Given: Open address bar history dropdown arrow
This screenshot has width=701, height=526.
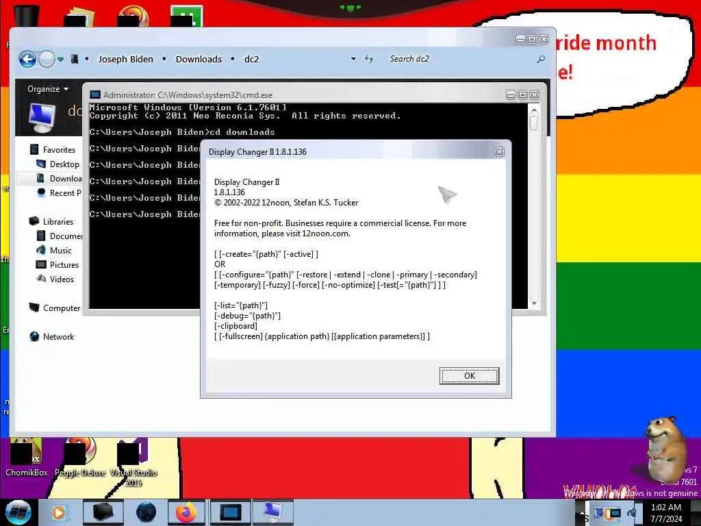Looking at the screenshot, I should pyautogui.click(x=353, y=59).
